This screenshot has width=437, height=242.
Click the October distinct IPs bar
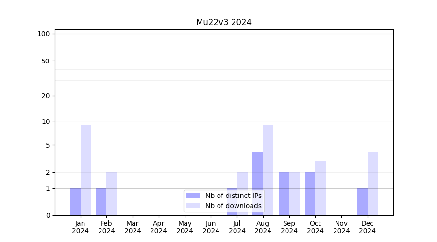tap(310, 194)
